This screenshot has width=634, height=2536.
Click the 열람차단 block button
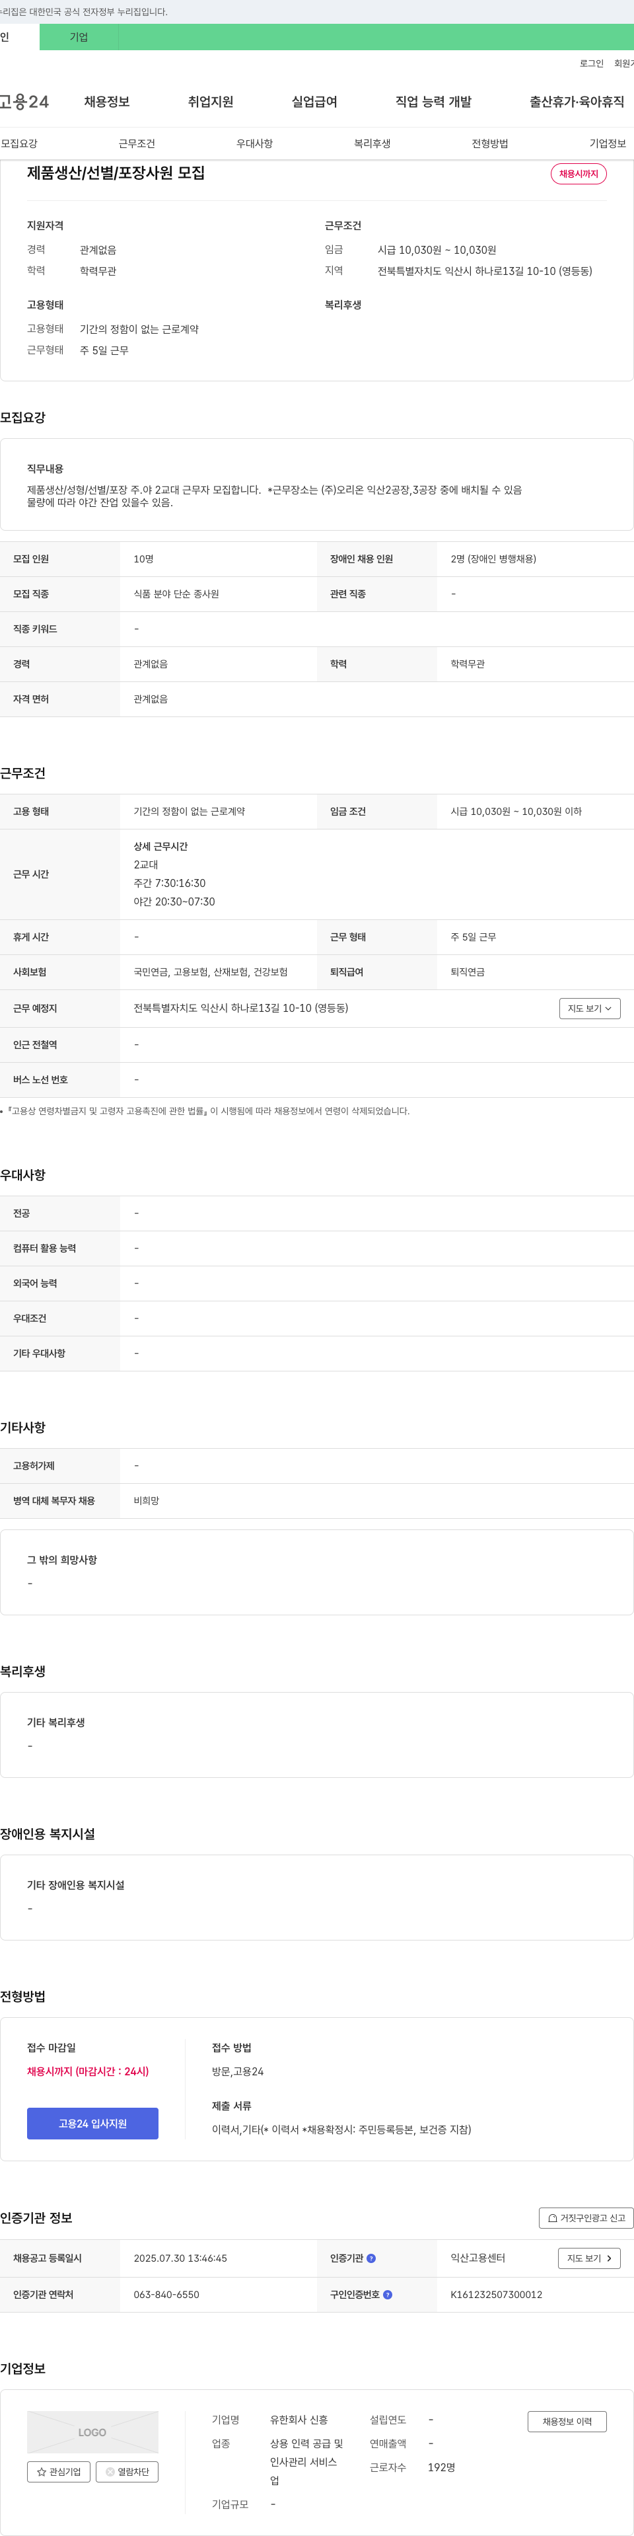pos(127,2471)
